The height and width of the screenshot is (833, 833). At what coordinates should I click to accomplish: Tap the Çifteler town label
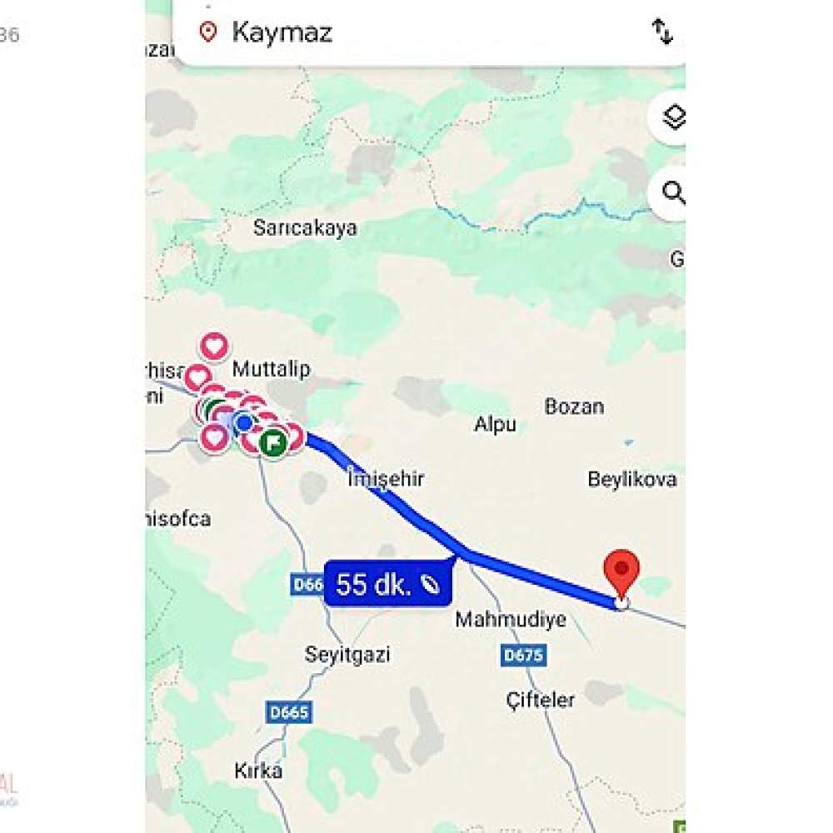541,700
